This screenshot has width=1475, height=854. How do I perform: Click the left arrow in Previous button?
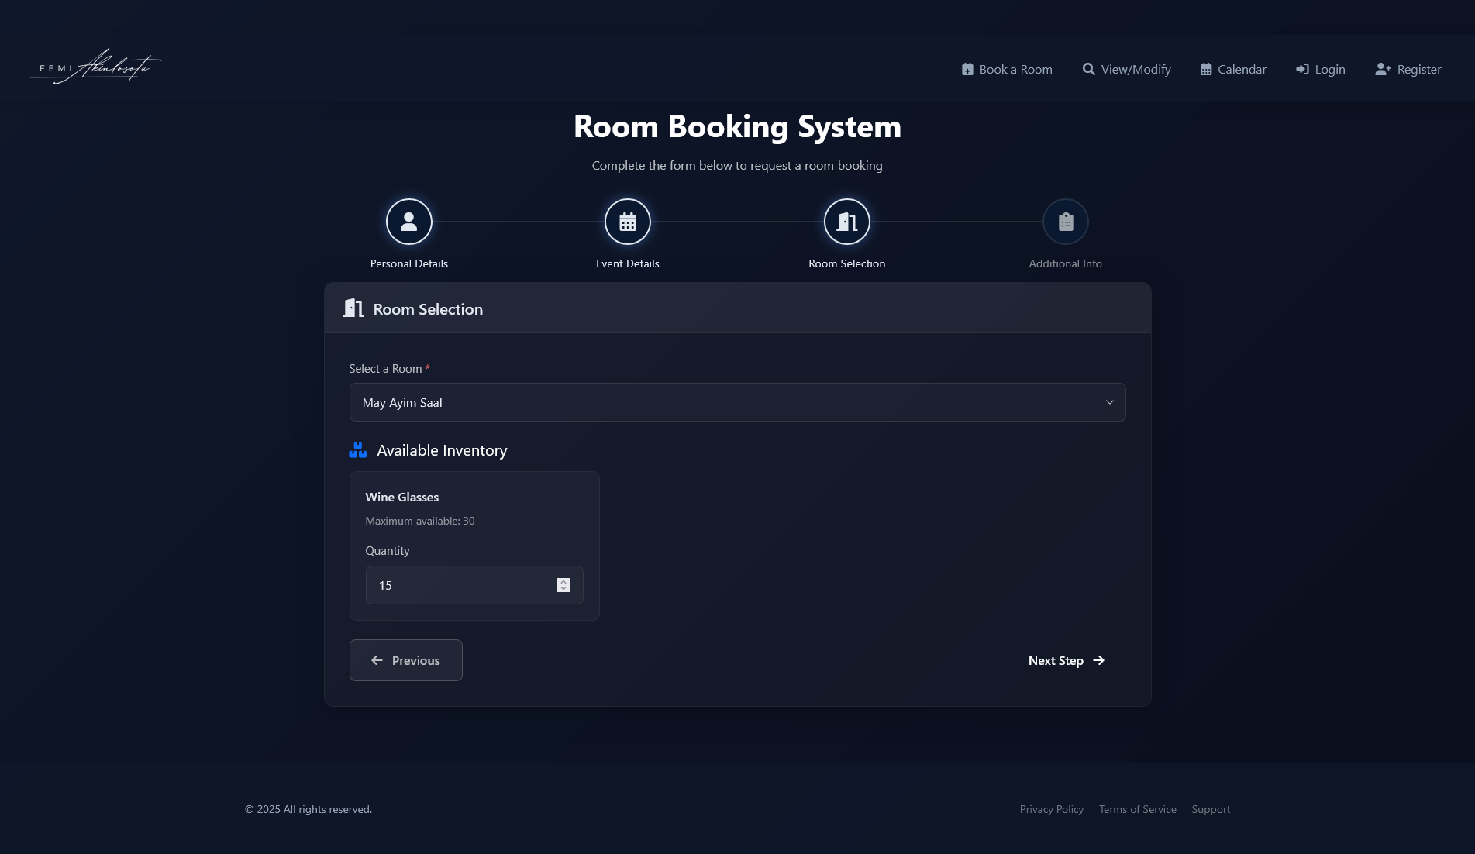[377, 660]
